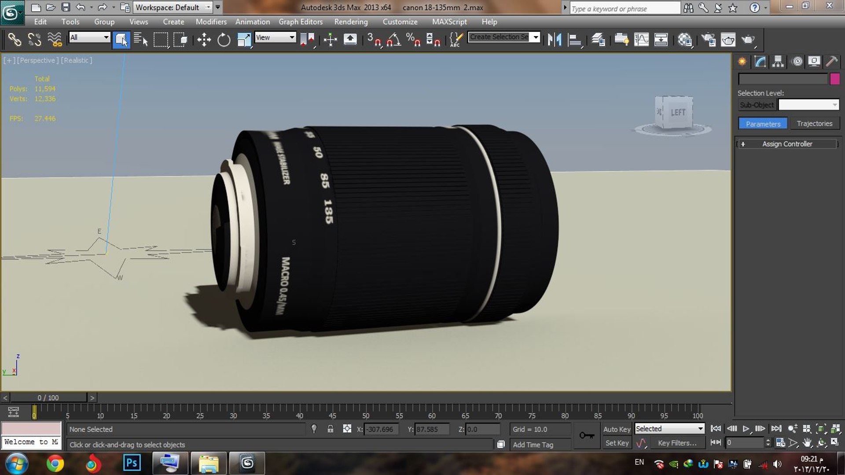Click the Render Production teapot icon
Viewport: 845px width, 475px height.
[x=748, y=40]
